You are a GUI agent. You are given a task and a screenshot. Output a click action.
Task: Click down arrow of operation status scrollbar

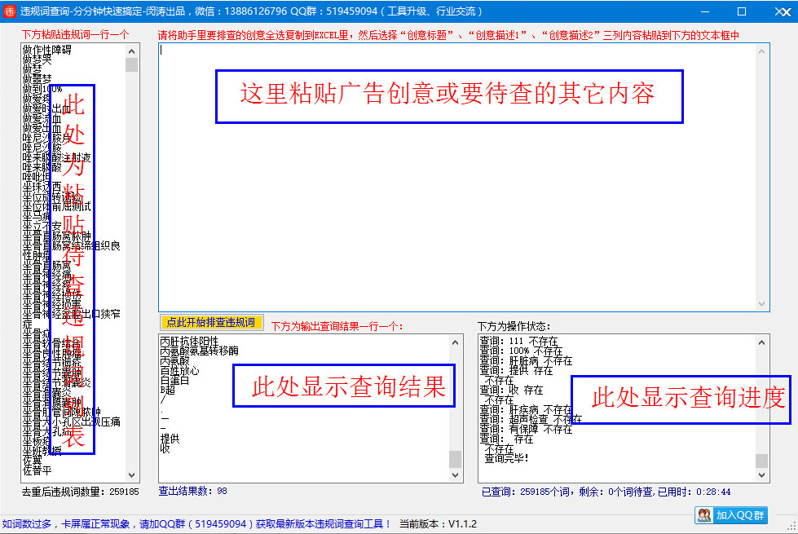[x=762, y=475]
